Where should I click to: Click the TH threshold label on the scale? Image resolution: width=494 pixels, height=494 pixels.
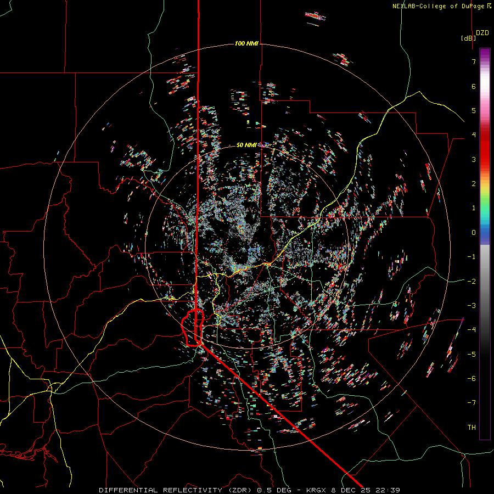[471, 427]
